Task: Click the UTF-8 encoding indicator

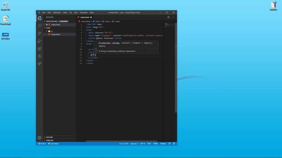Action: [142, 144]
